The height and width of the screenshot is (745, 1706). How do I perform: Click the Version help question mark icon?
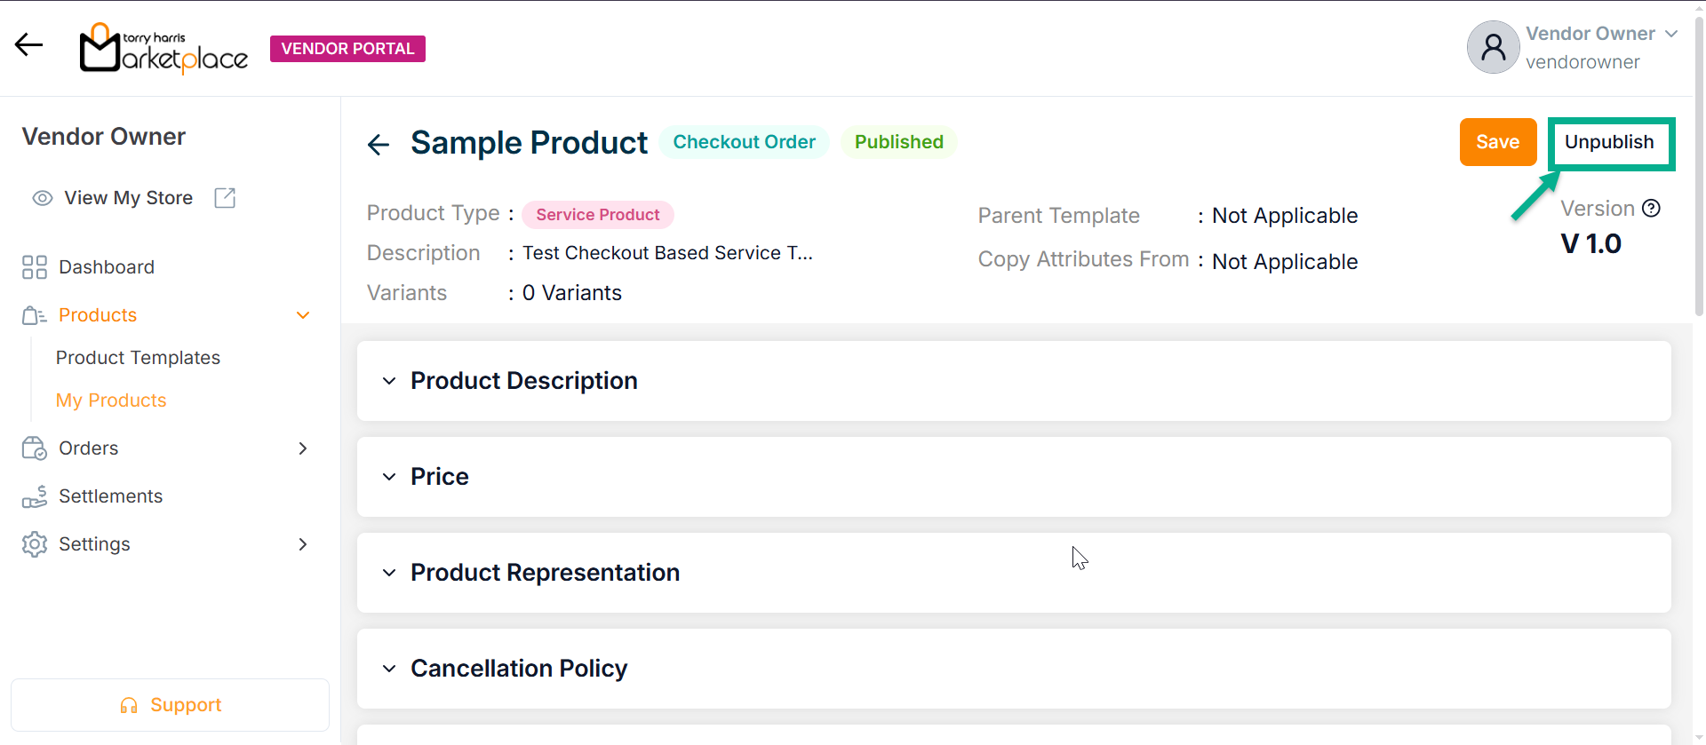[1651, 209]
